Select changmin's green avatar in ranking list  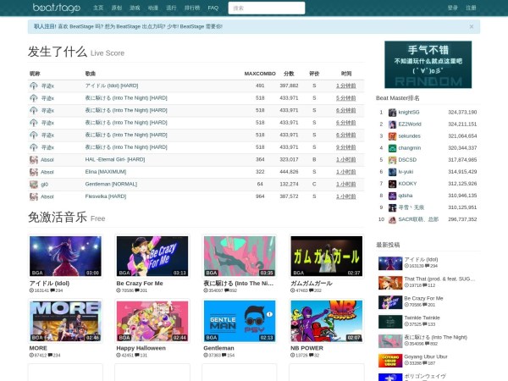tap(392, 147)
